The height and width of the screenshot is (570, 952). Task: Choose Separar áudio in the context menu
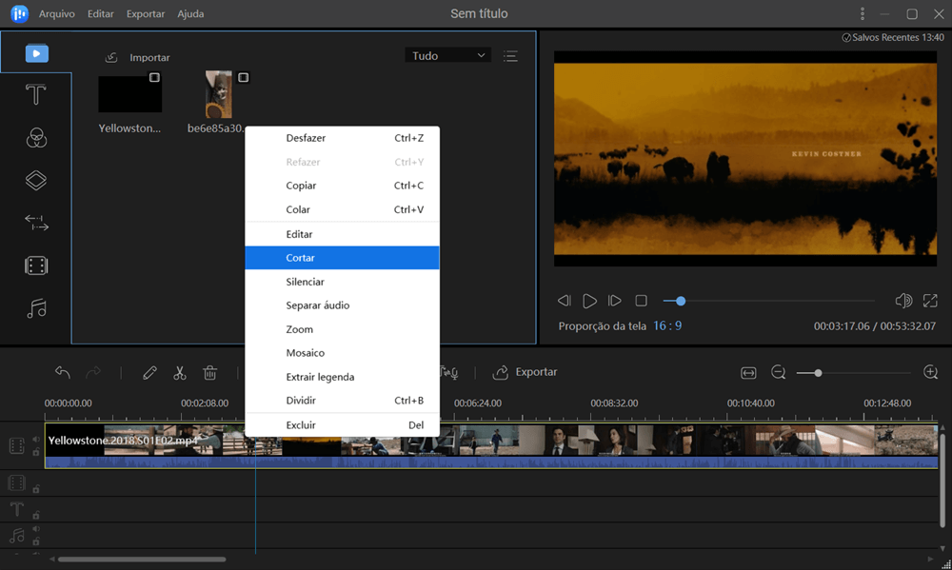click(x=342, y=305)
